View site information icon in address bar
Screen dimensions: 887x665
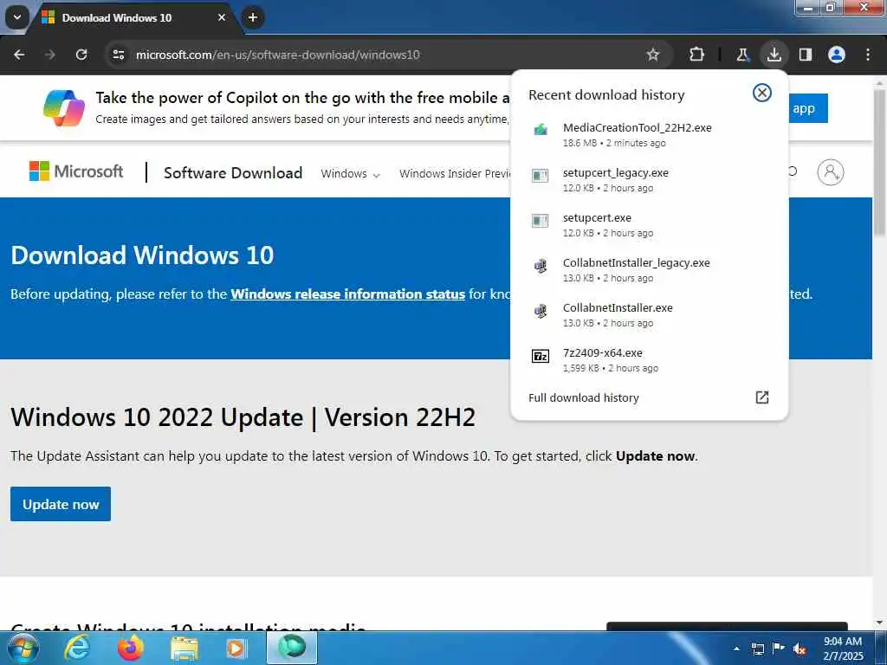point(119,55)
